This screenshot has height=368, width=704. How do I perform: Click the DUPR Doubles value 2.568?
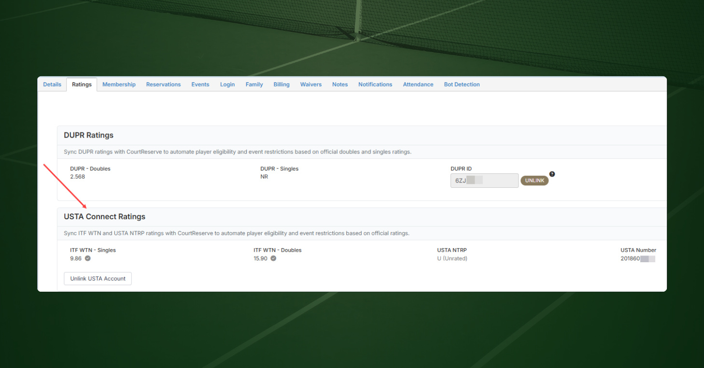(77, 177)
